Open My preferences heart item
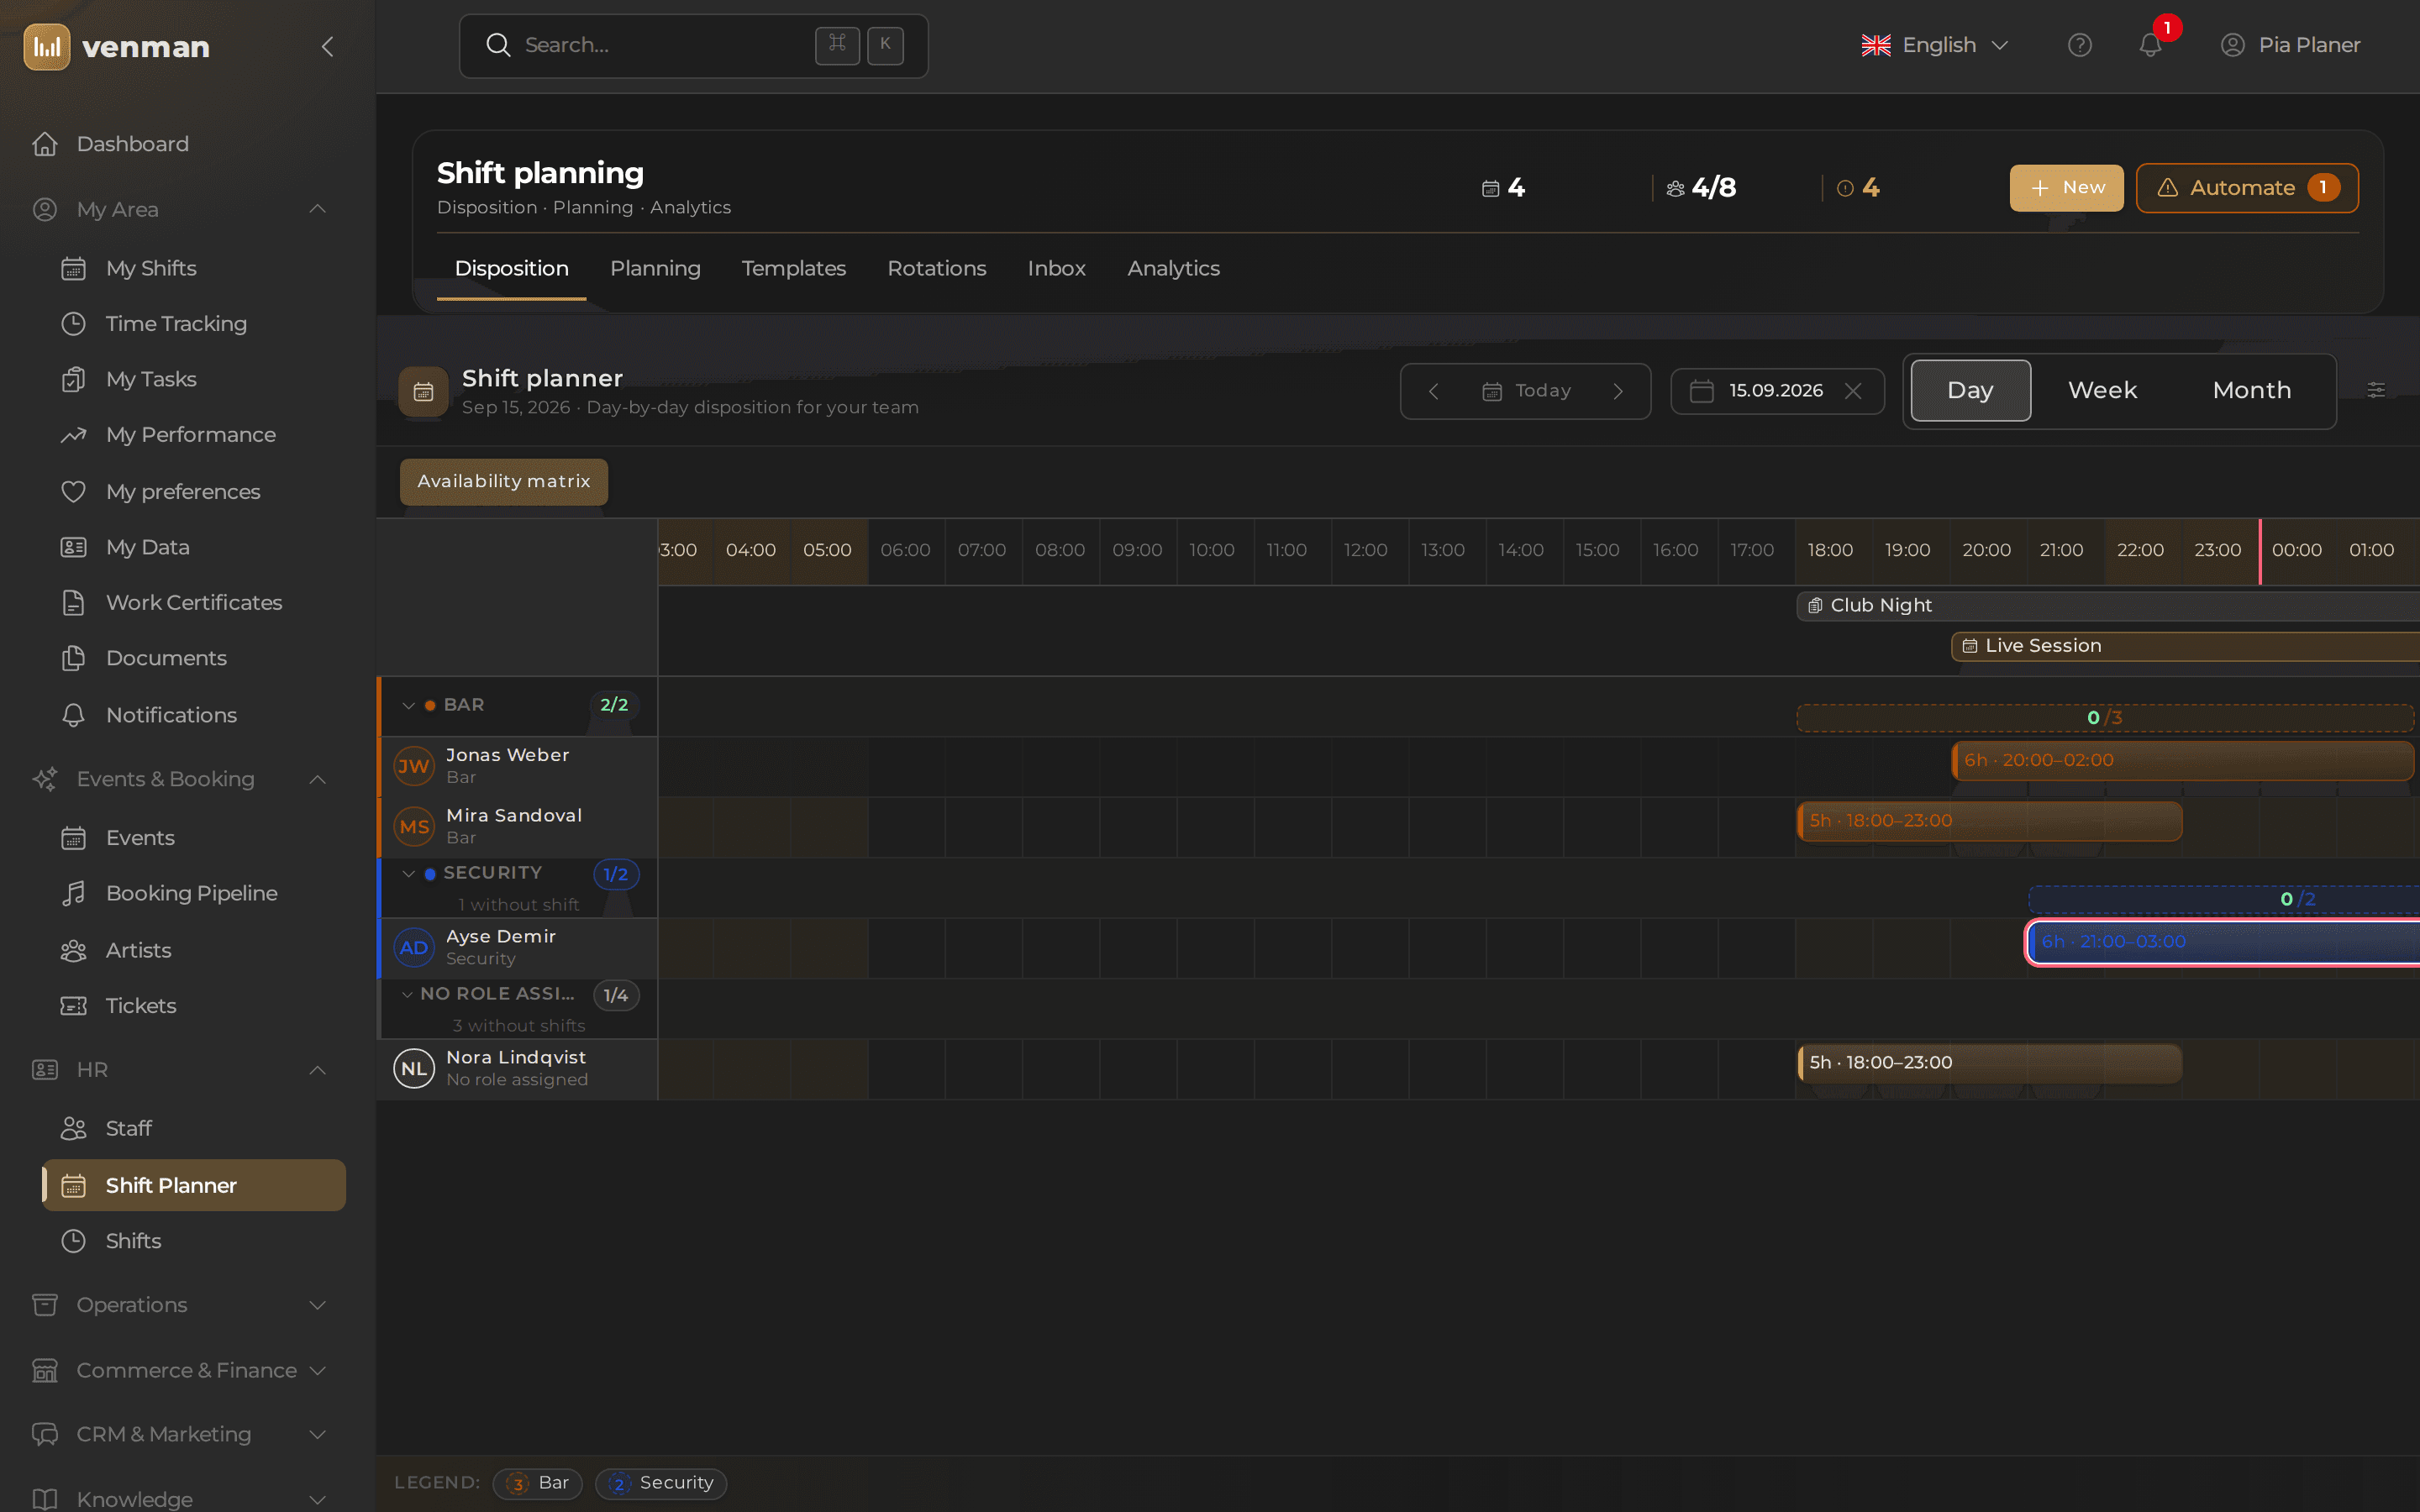 196,492
